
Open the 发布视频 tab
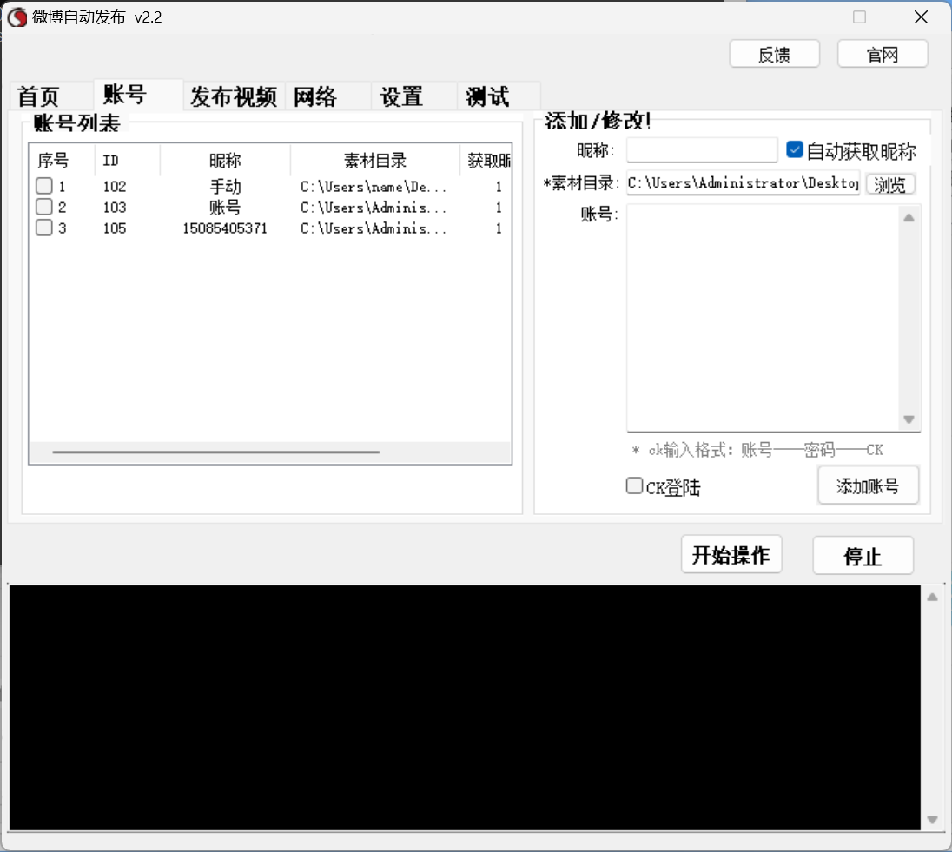point(234,96)
